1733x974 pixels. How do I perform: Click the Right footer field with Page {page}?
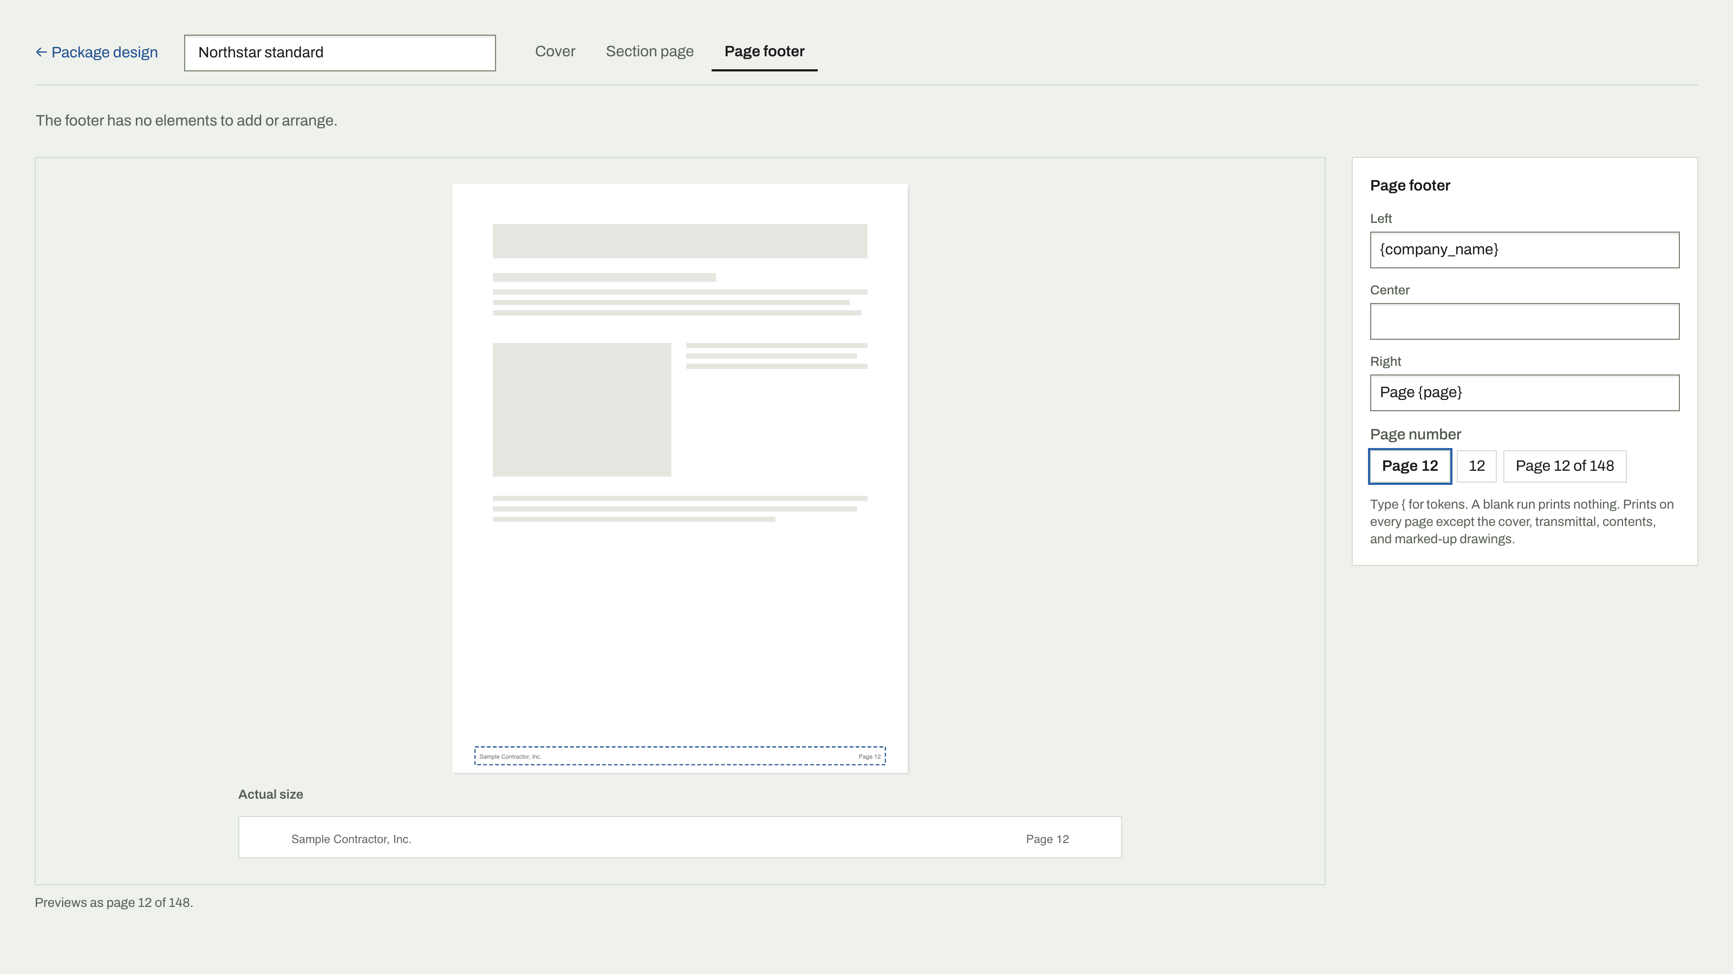tap(1524, 392)
